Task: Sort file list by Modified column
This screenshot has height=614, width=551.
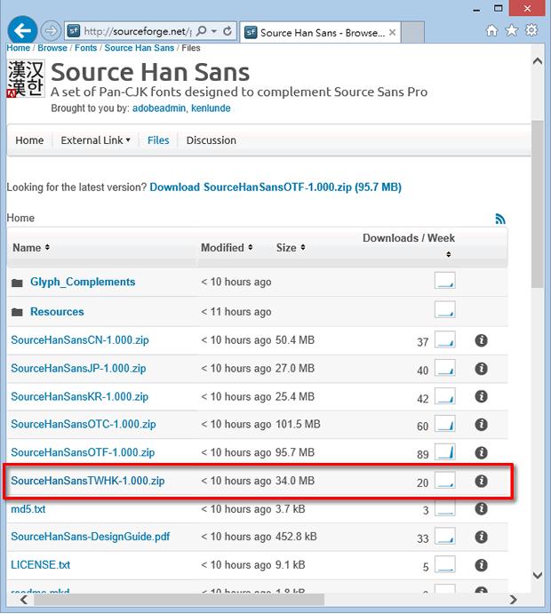Action: point(227,248)
